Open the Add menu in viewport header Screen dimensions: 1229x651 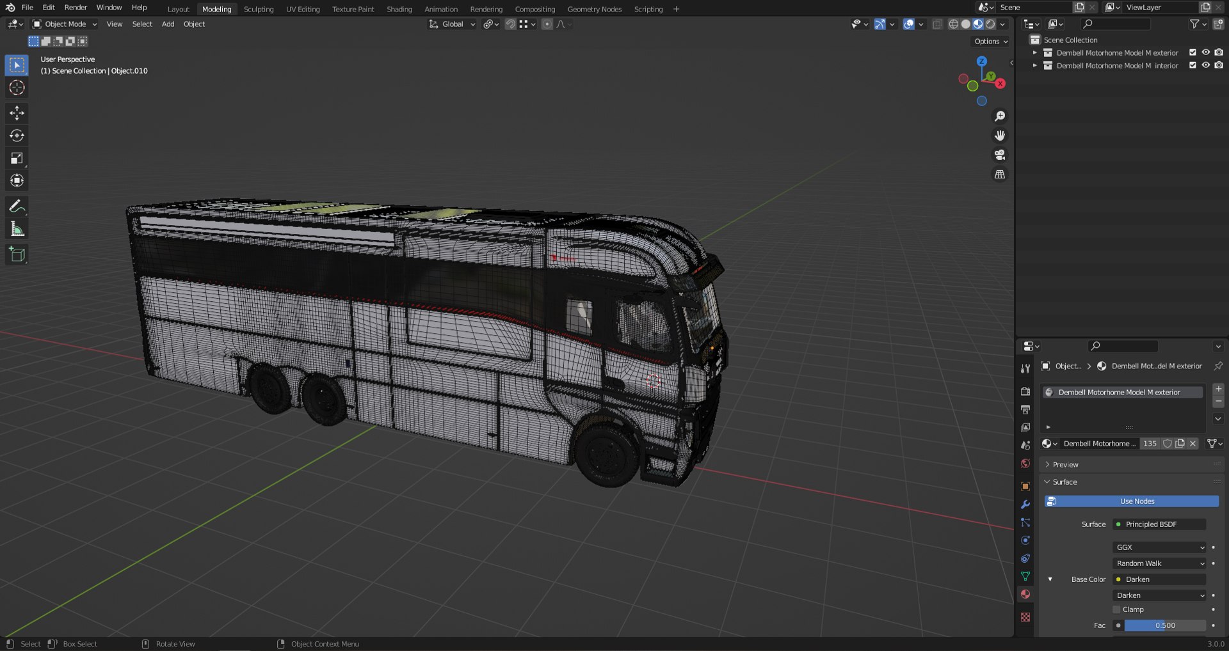(x=168, y=24)
